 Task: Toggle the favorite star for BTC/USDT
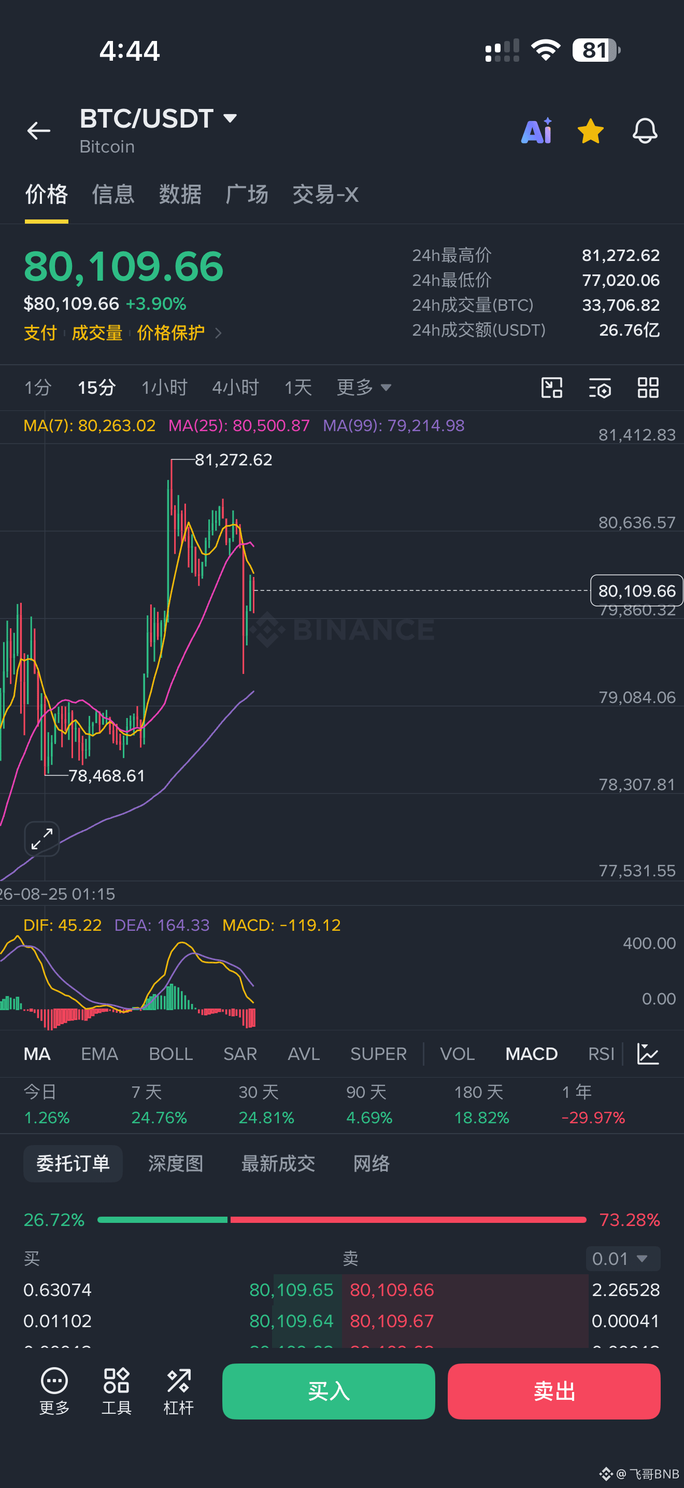click(x=591, y=131)
